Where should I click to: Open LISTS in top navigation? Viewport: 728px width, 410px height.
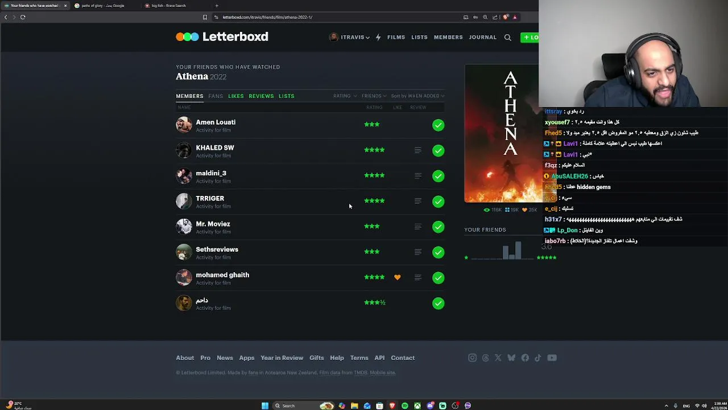[x=420, y=37]
